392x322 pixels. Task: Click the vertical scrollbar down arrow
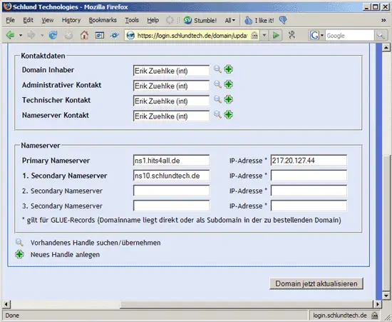point(386,296)
